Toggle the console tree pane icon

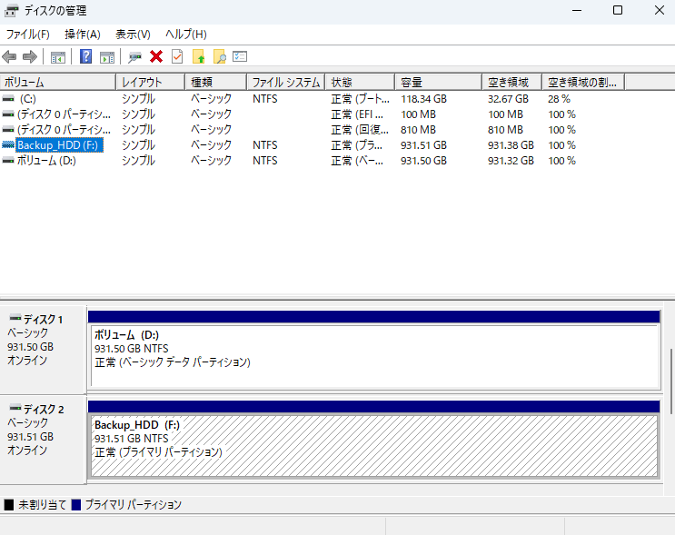point(57,57)
